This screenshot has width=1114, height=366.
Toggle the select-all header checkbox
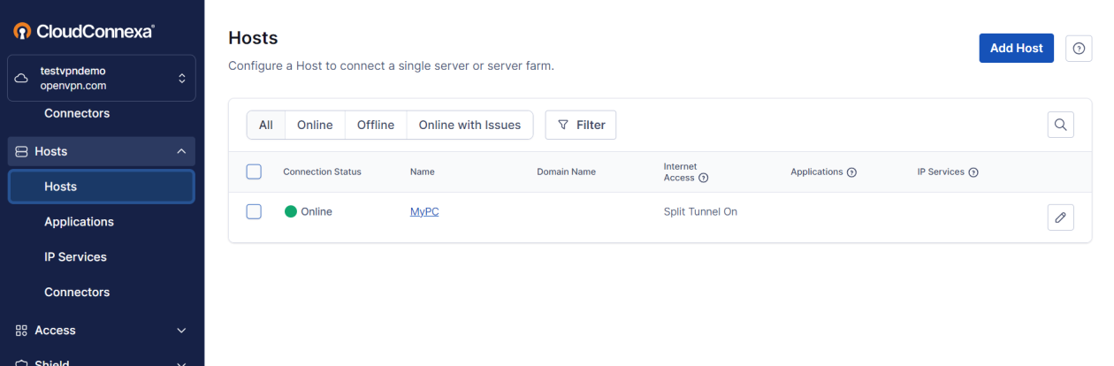point(254,172)
